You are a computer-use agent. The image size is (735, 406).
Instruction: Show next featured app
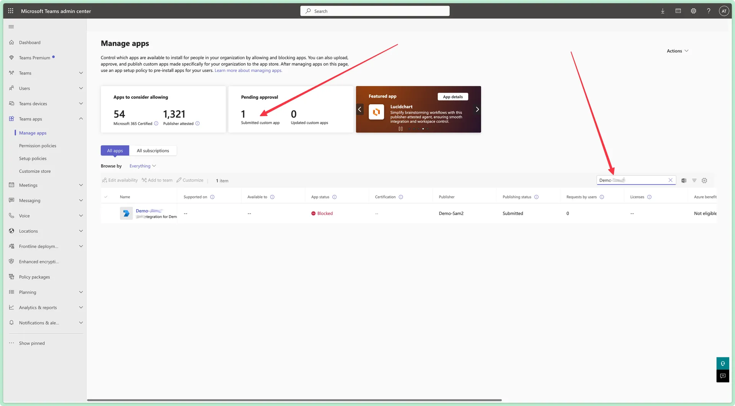pyautogui.click(x=477, y=109)
